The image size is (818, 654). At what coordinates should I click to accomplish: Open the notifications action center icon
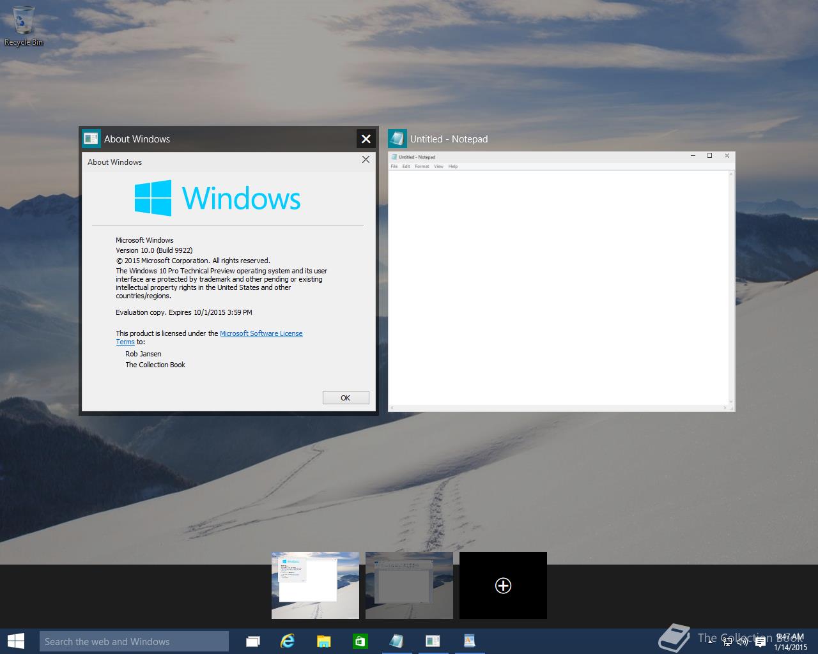pyautogui.click(x=760, y=642)
